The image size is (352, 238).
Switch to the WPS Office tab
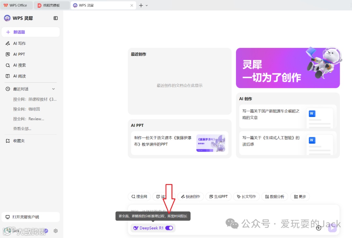click(x=16, y=6)
